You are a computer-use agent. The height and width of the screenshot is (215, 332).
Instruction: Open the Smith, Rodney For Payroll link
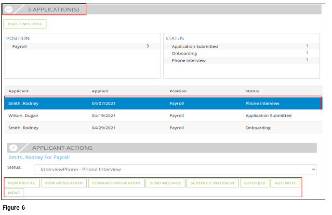point(39,157)
